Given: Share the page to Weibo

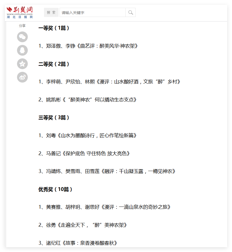Looking at the screenshot, I should tap(22, 77).
